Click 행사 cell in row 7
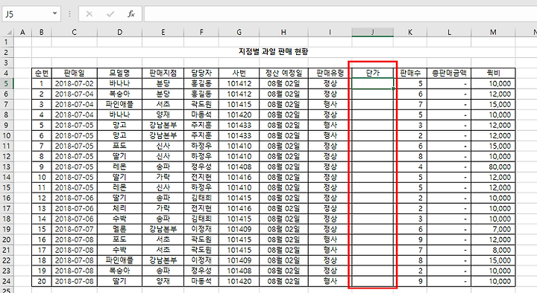 pos(330,104)
